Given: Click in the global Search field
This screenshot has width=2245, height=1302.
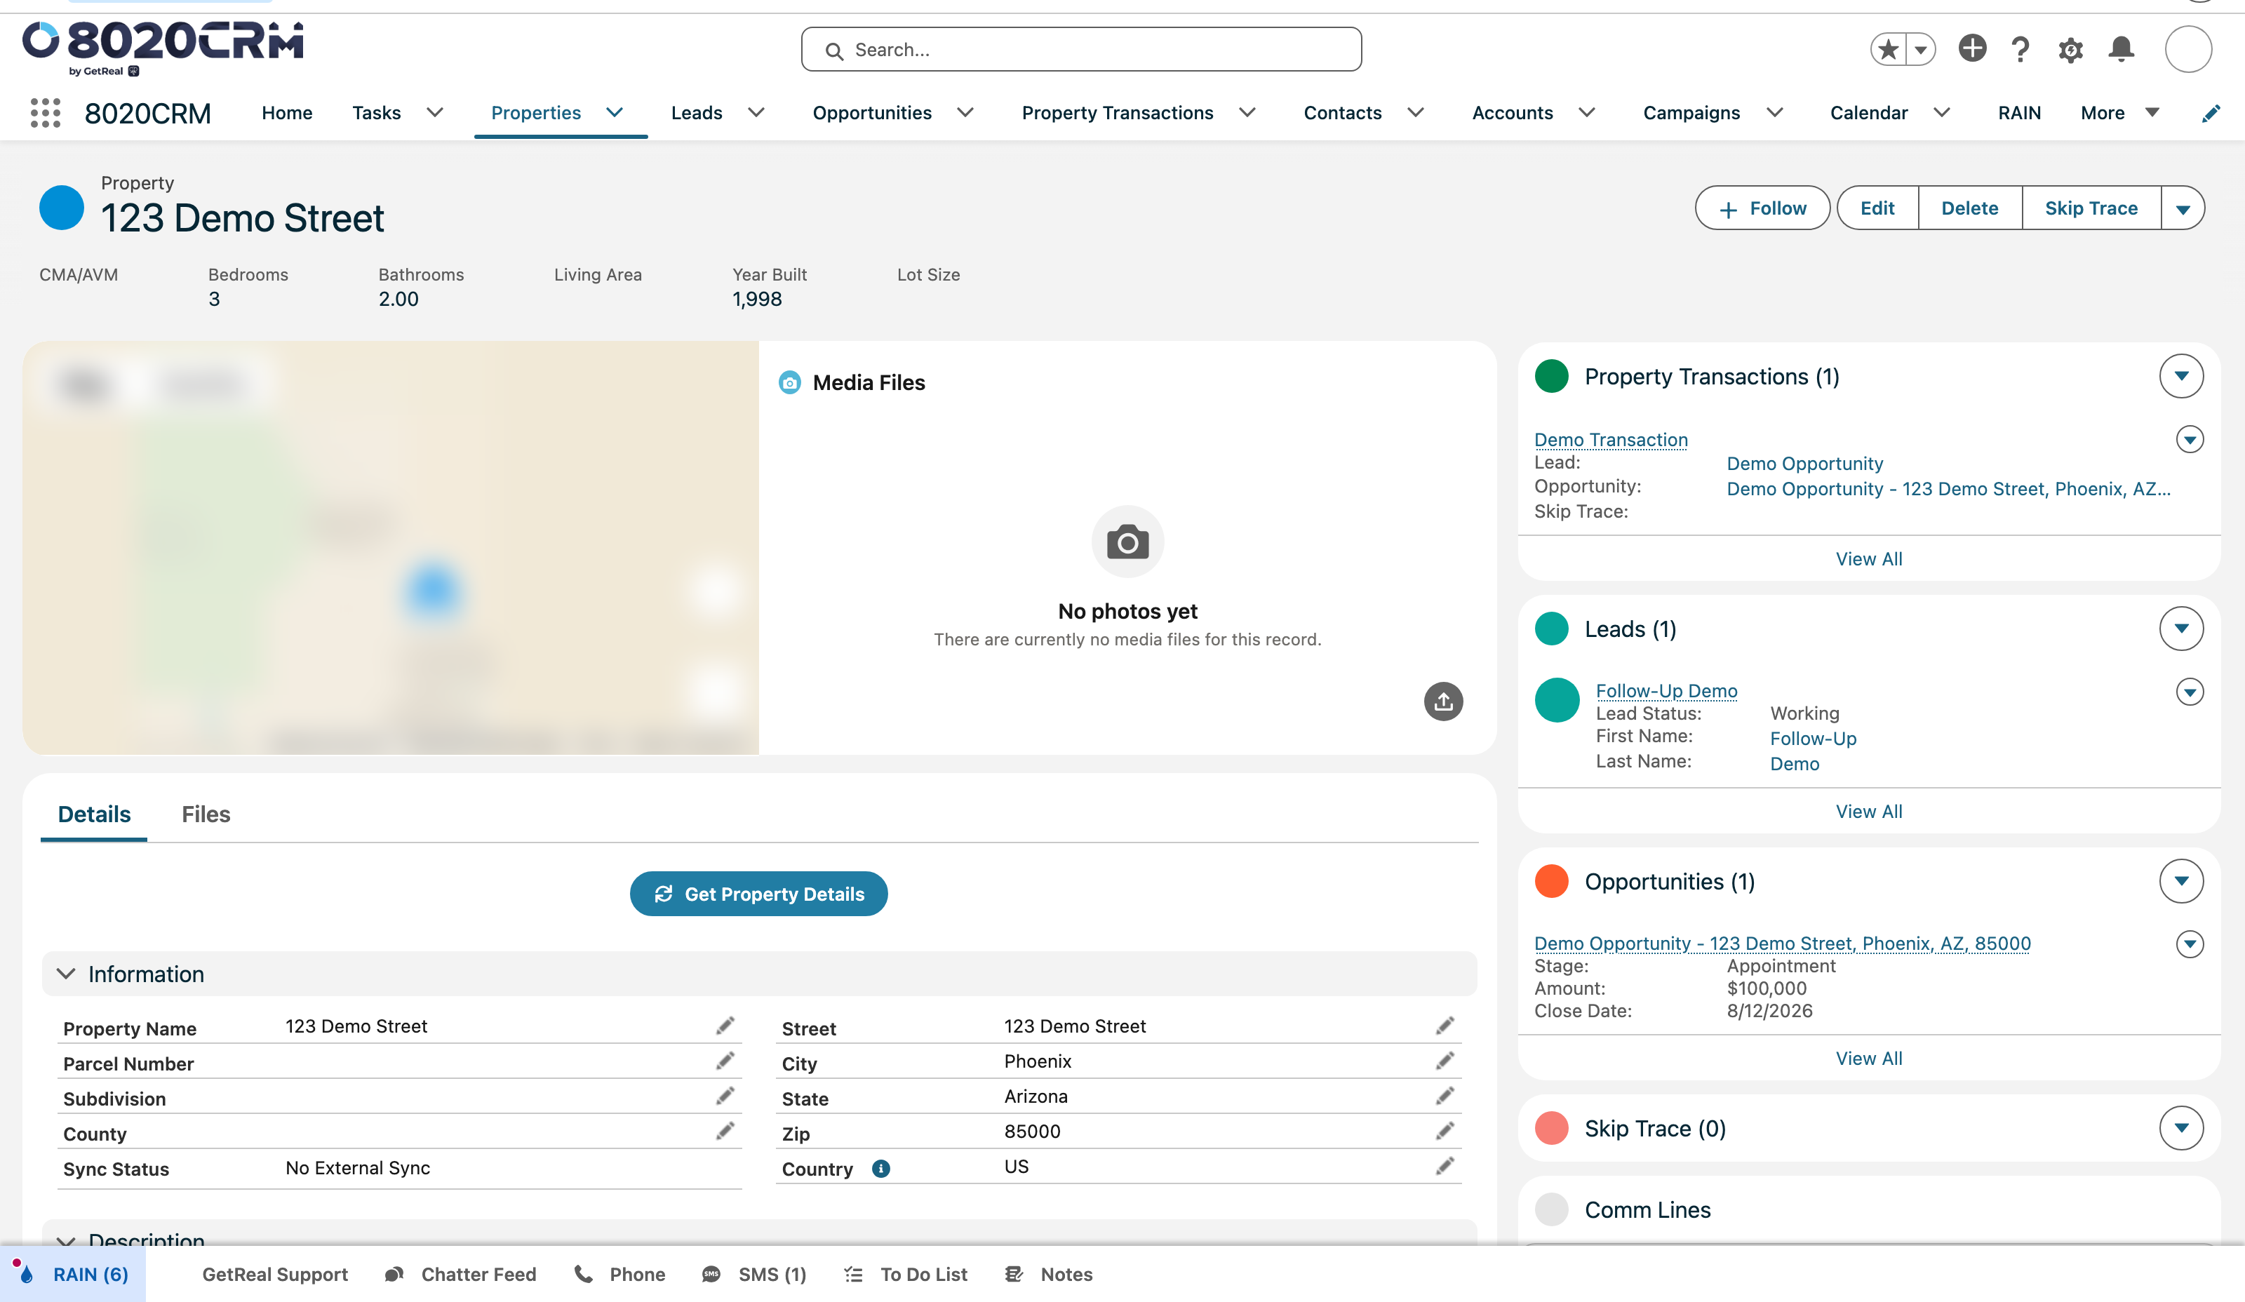Looking at the screenshot, I should (1080, 49).
